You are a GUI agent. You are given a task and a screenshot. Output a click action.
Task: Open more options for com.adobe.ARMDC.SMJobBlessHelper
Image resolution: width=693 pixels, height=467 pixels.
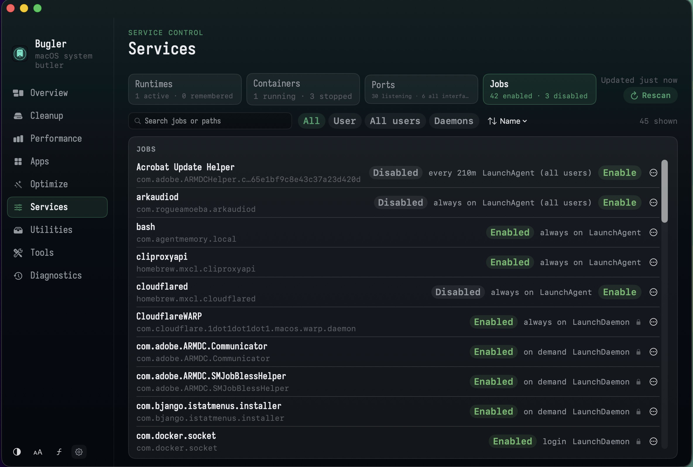653,382
